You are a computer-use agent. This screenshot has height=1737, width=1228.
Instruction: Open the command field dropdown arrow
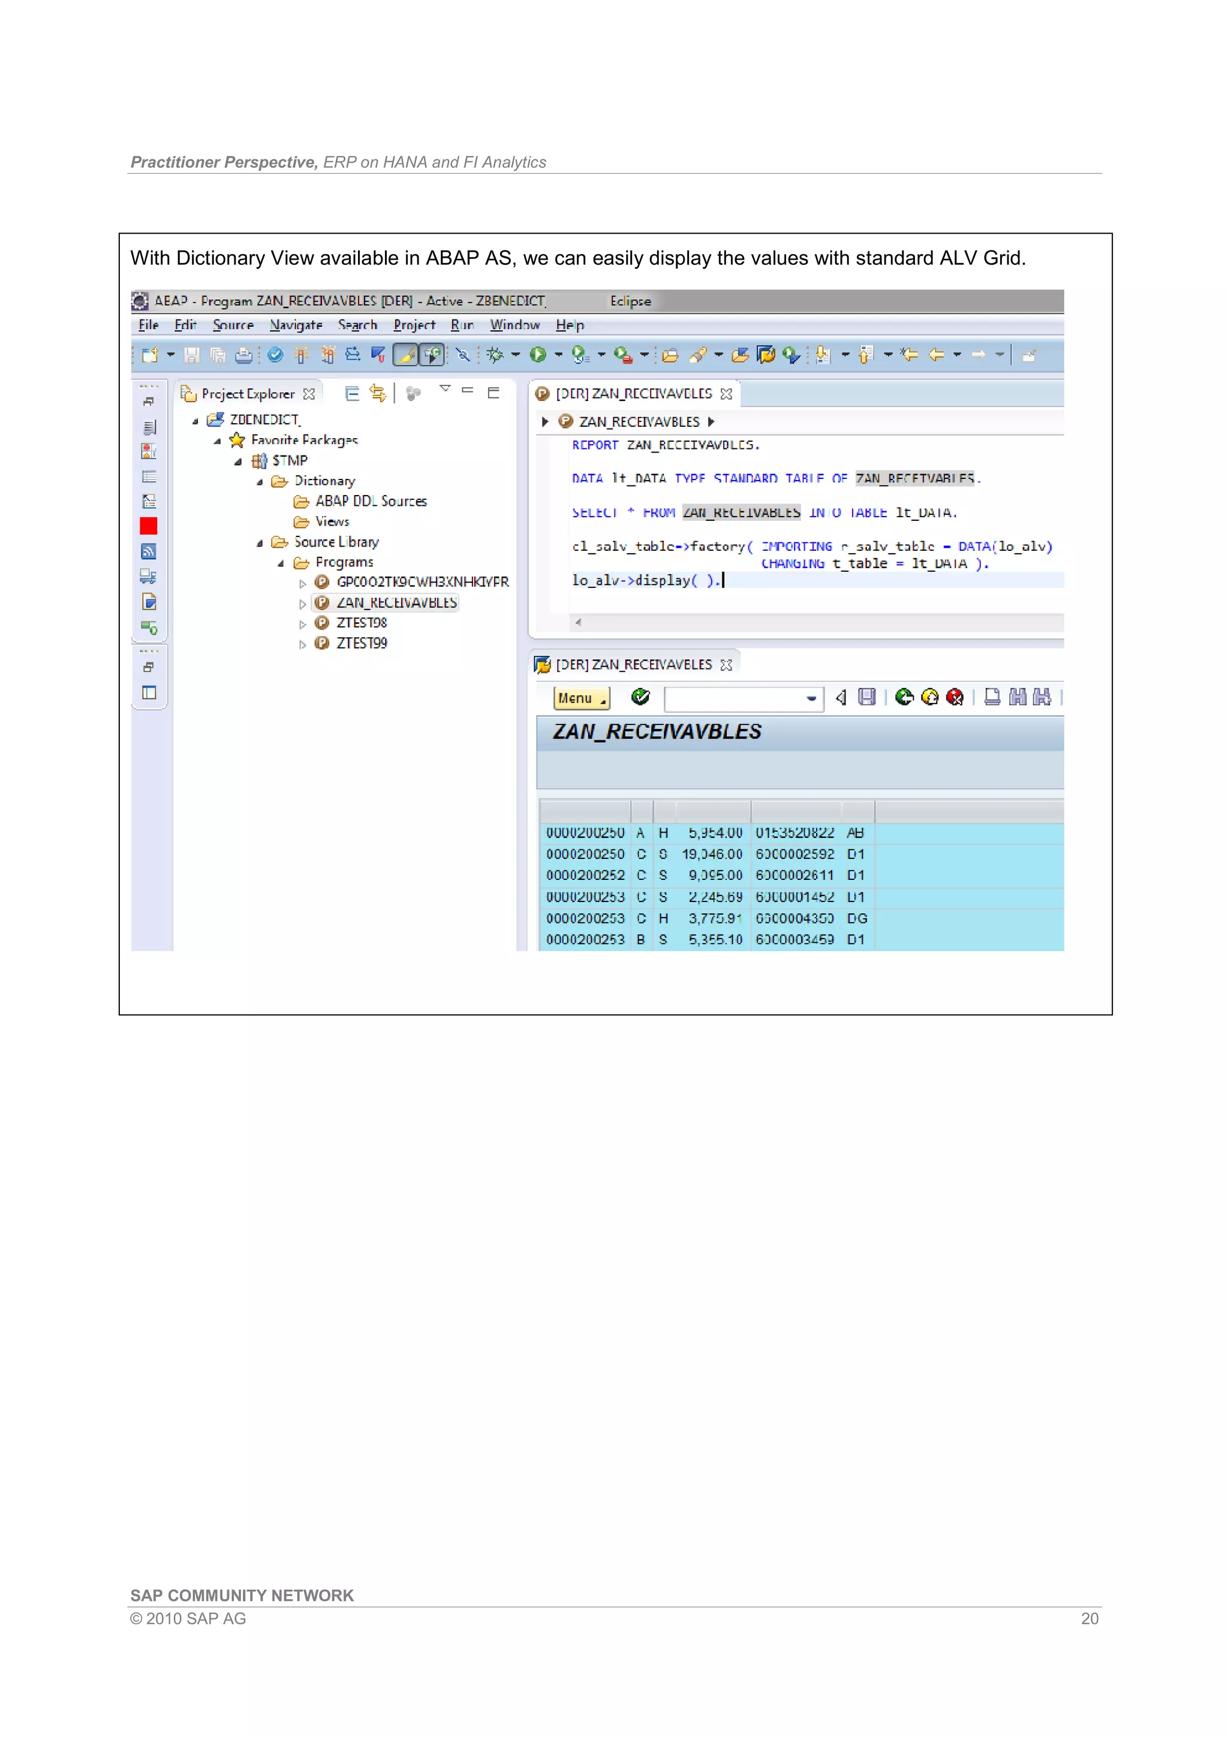pos(812,699)
